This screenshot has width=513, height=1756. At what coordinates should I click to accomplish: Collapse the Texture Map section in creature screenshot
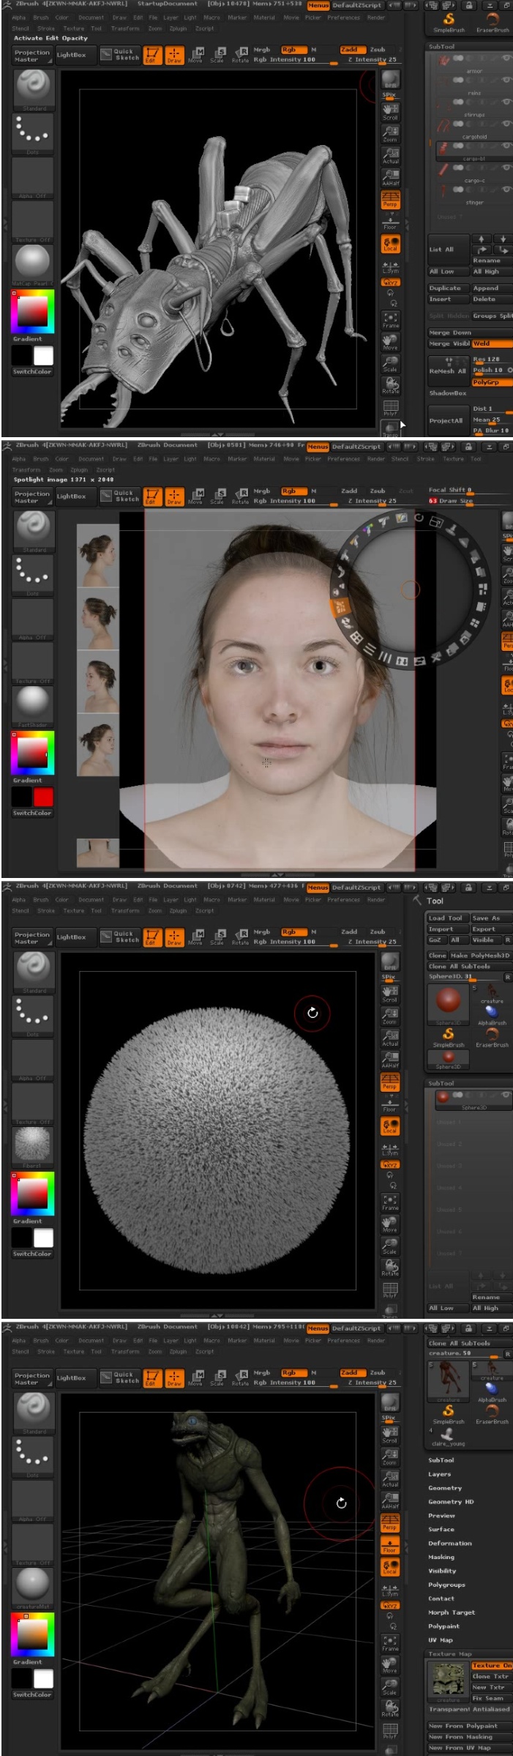[x=450, y=1653]
